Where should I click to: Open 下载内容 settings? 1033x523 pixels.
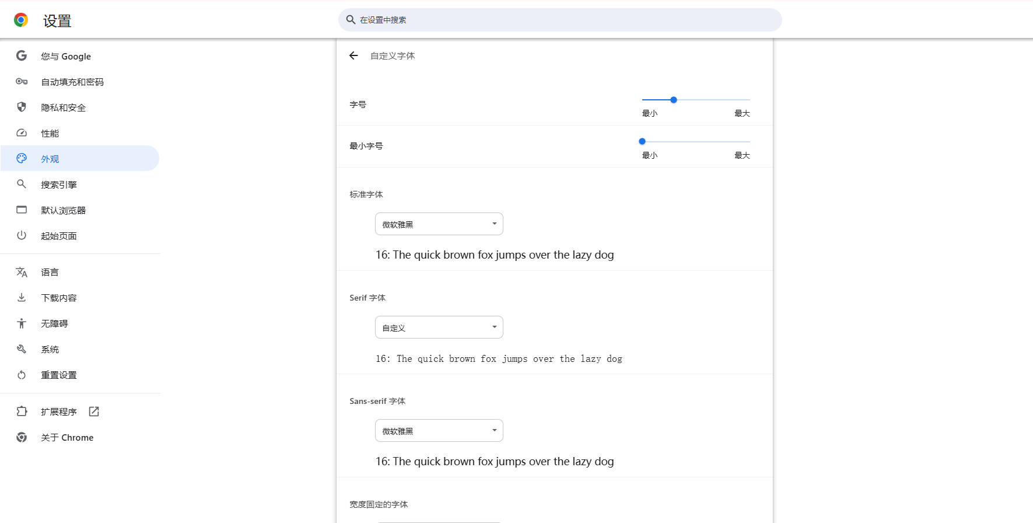click(x=80, y=298)
